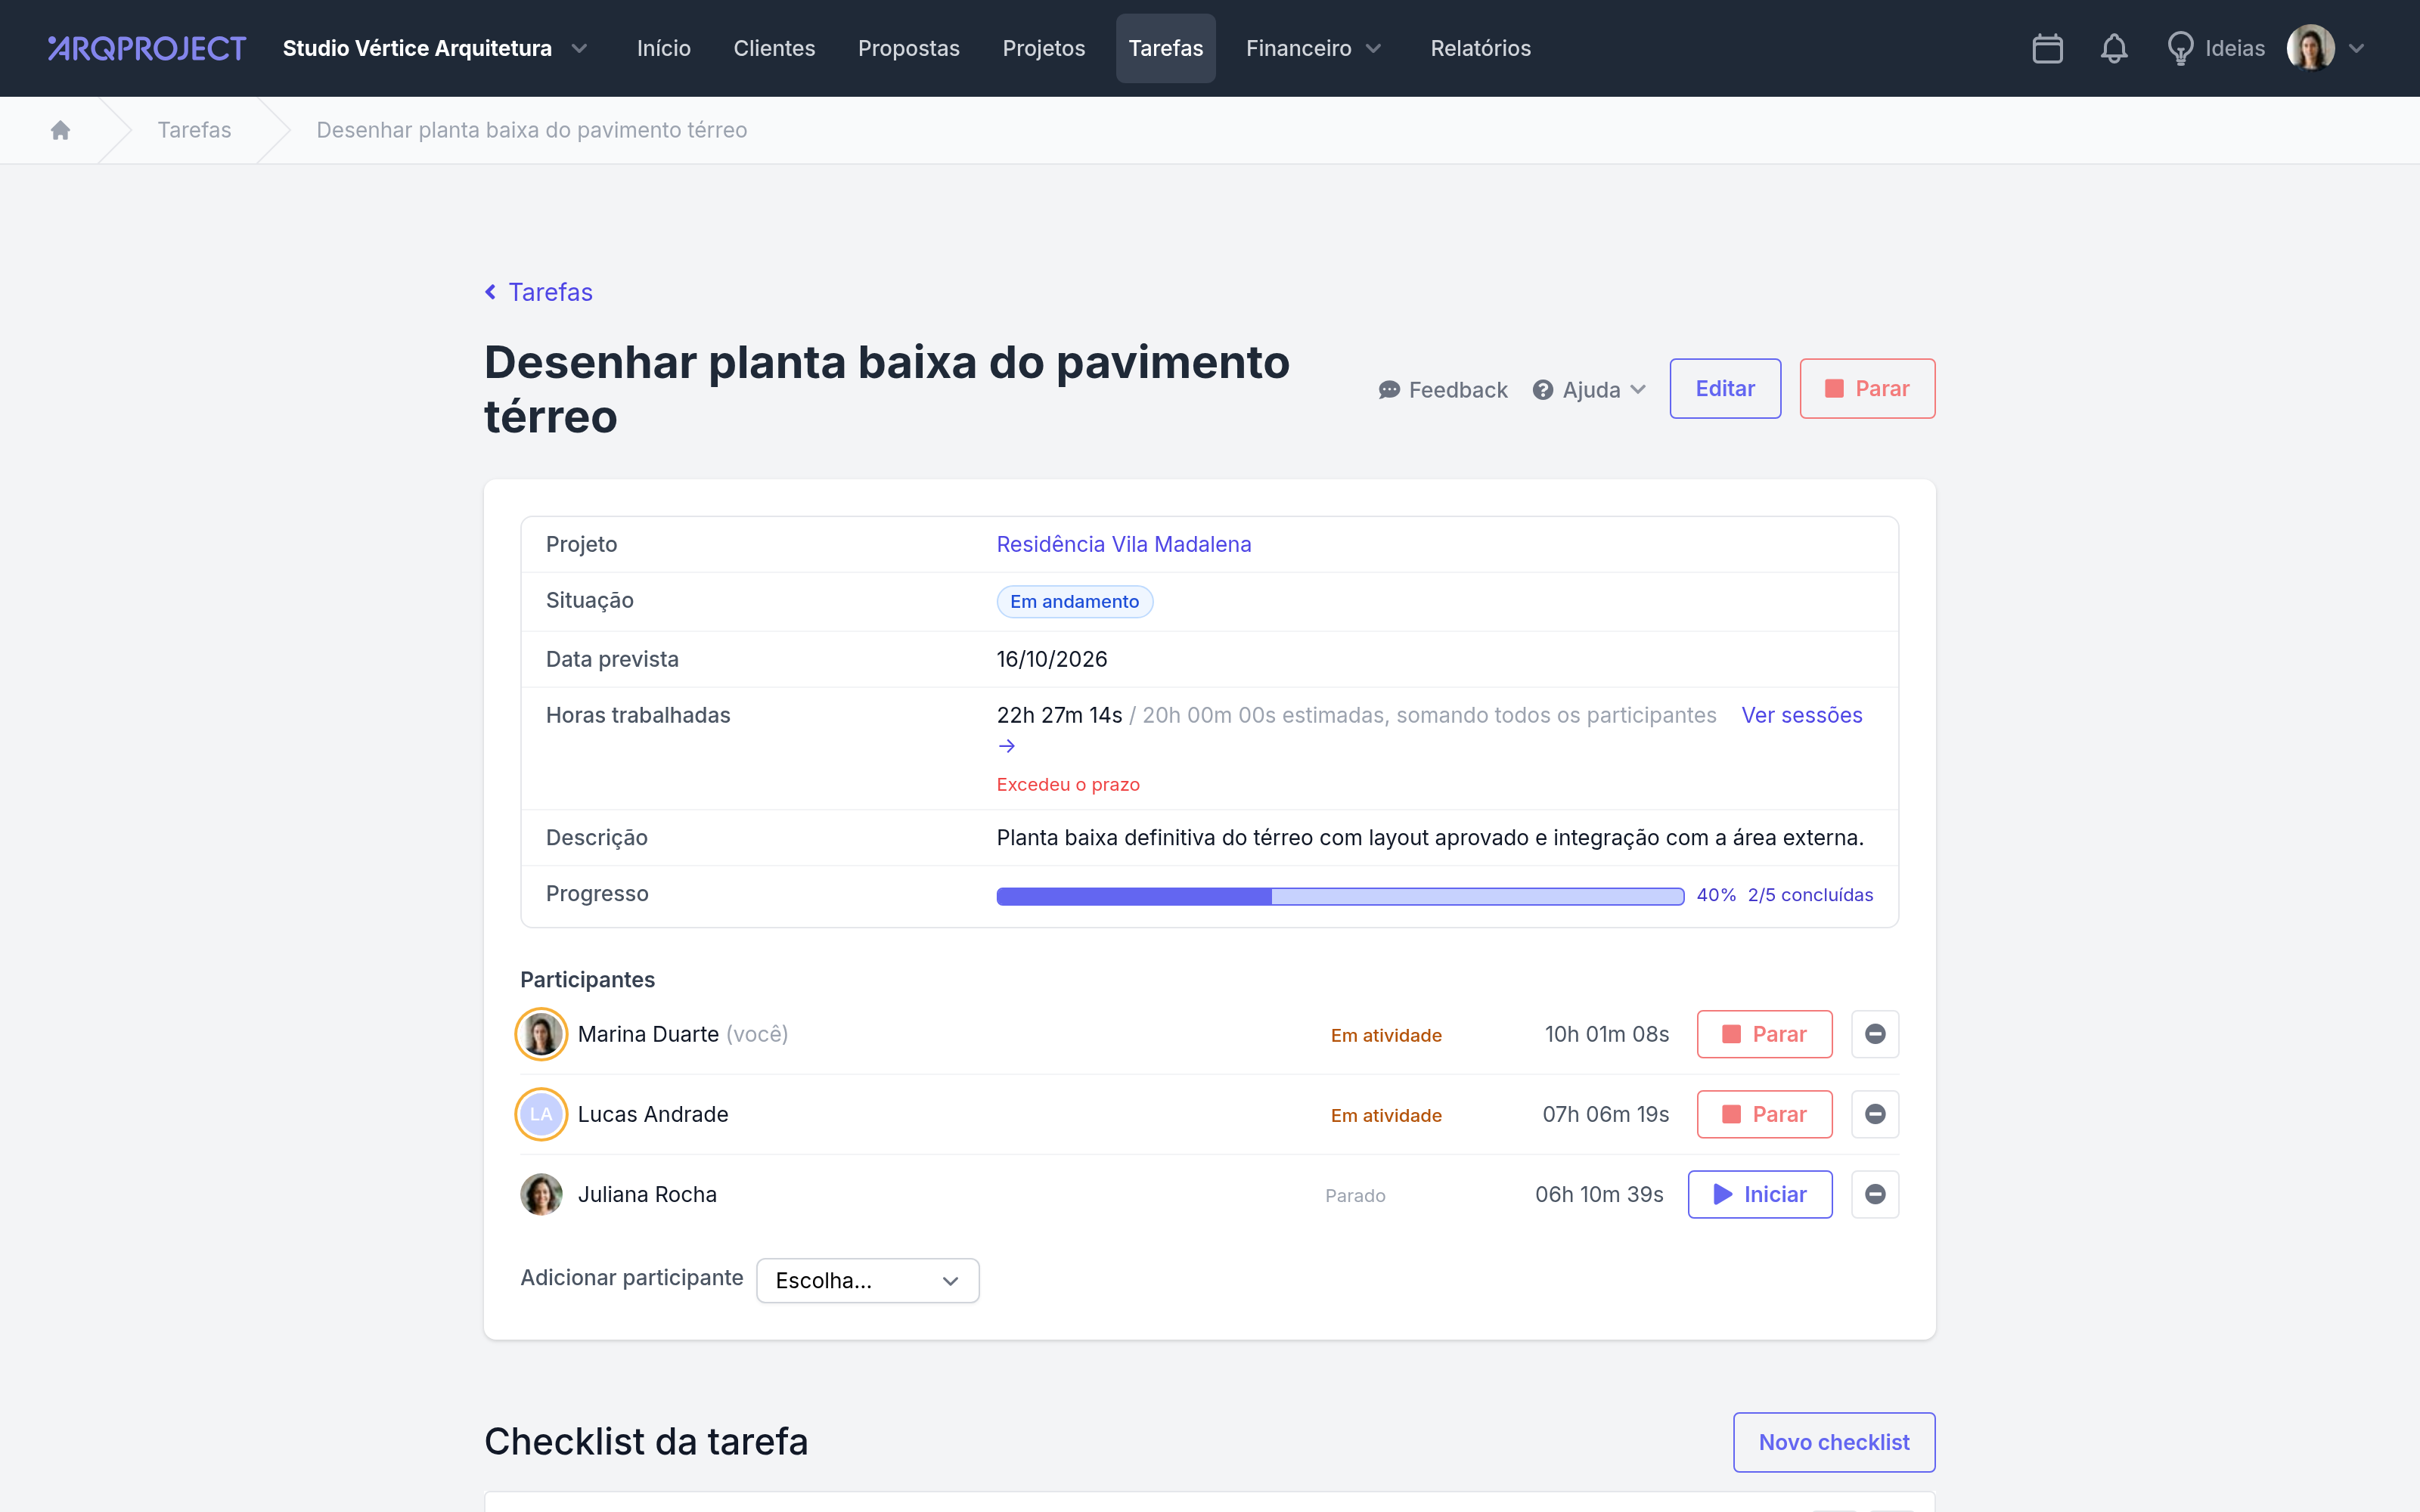Remove Marina Duarte from participants
Viewport: 2420px width, 1512px height.
click(x=1875, y=1034)
